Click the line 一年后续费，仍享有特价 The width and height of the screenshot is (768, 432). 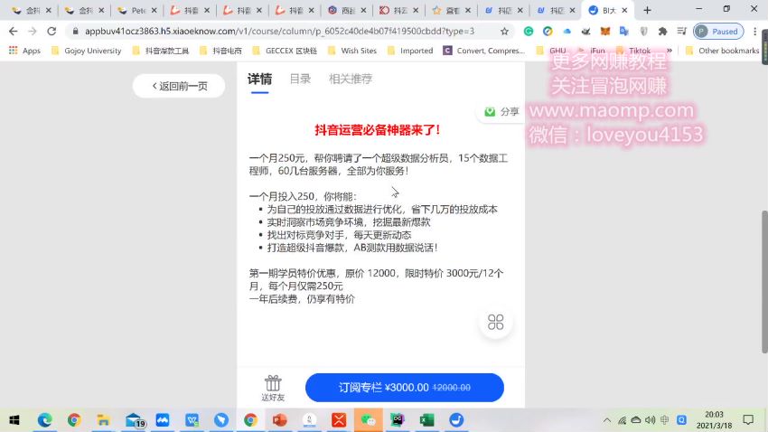(302, 299)
